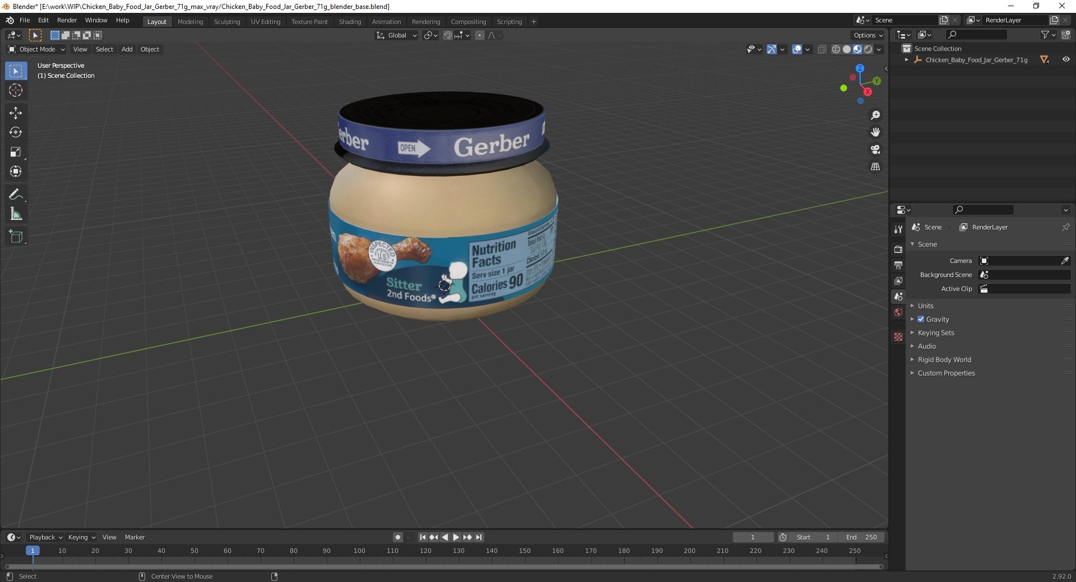Toggle X-ray mode
1076x582 pixels.
tap(822, 49)
